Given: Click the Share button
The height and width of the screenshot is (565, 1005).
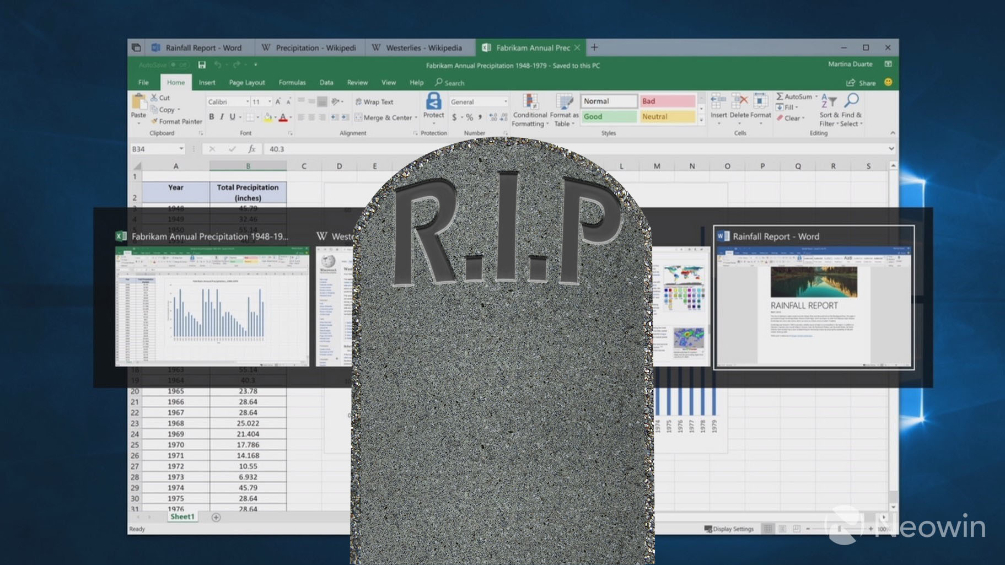Looking at the screenshot, I should [861, 83].
